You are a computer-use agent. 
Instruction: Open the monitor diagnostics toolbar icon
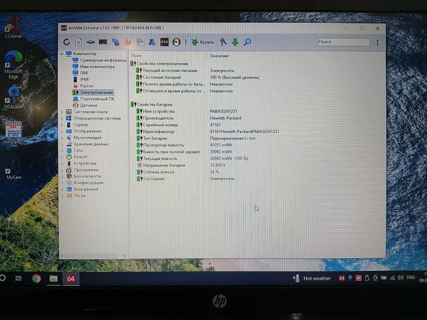pyautogui.click(x=115, y=42)
